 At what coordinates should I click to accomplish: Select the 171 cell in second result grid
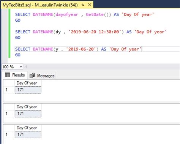click(x=28, y=114)
